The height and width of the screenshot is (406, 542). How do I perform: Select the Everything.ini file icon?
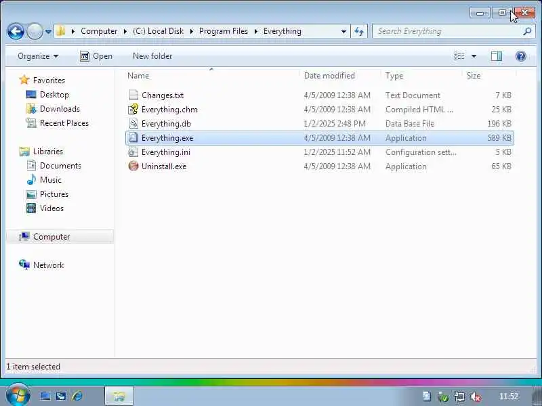tap(133, 152)
